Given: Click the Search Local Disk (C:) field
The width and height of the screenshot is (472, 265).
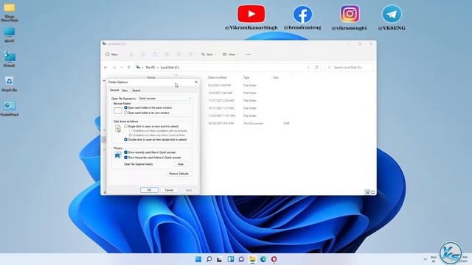Looking at the screenshot, I should [349, 67].
